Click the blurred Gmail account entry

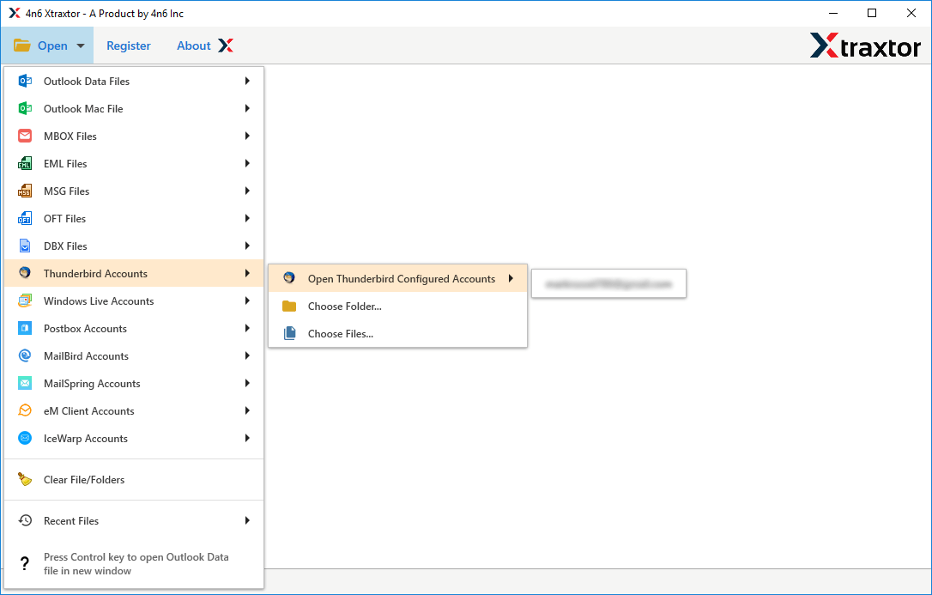pos(608,282)
